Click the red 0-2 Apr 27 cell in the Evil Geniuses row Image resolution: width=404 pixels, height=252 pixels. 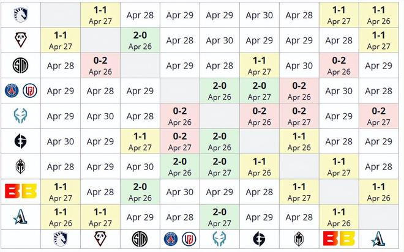tap(179, 141)
